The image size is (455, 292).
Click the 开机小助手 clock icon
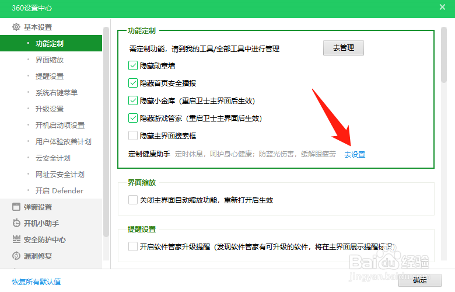pos(16,223)
